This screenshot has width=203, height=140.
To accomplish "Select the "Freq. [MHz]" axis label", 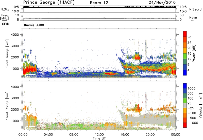I will pyautogui.click(x=5, y=17).
